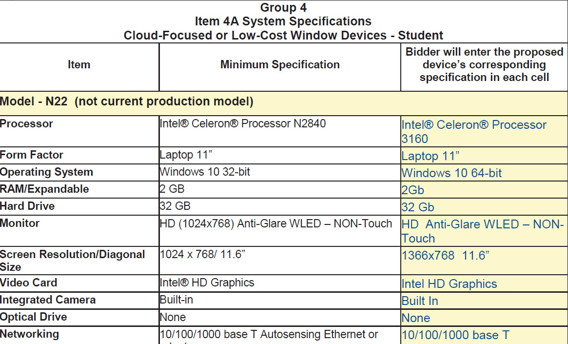The height and width of the screenshot is (344, 568).
Task: Click the 'Minimum Specification' column header
Action: (x=280, y=64)
